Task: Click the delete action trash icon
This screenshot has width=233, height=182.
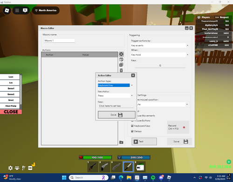Action: [121, 70]
